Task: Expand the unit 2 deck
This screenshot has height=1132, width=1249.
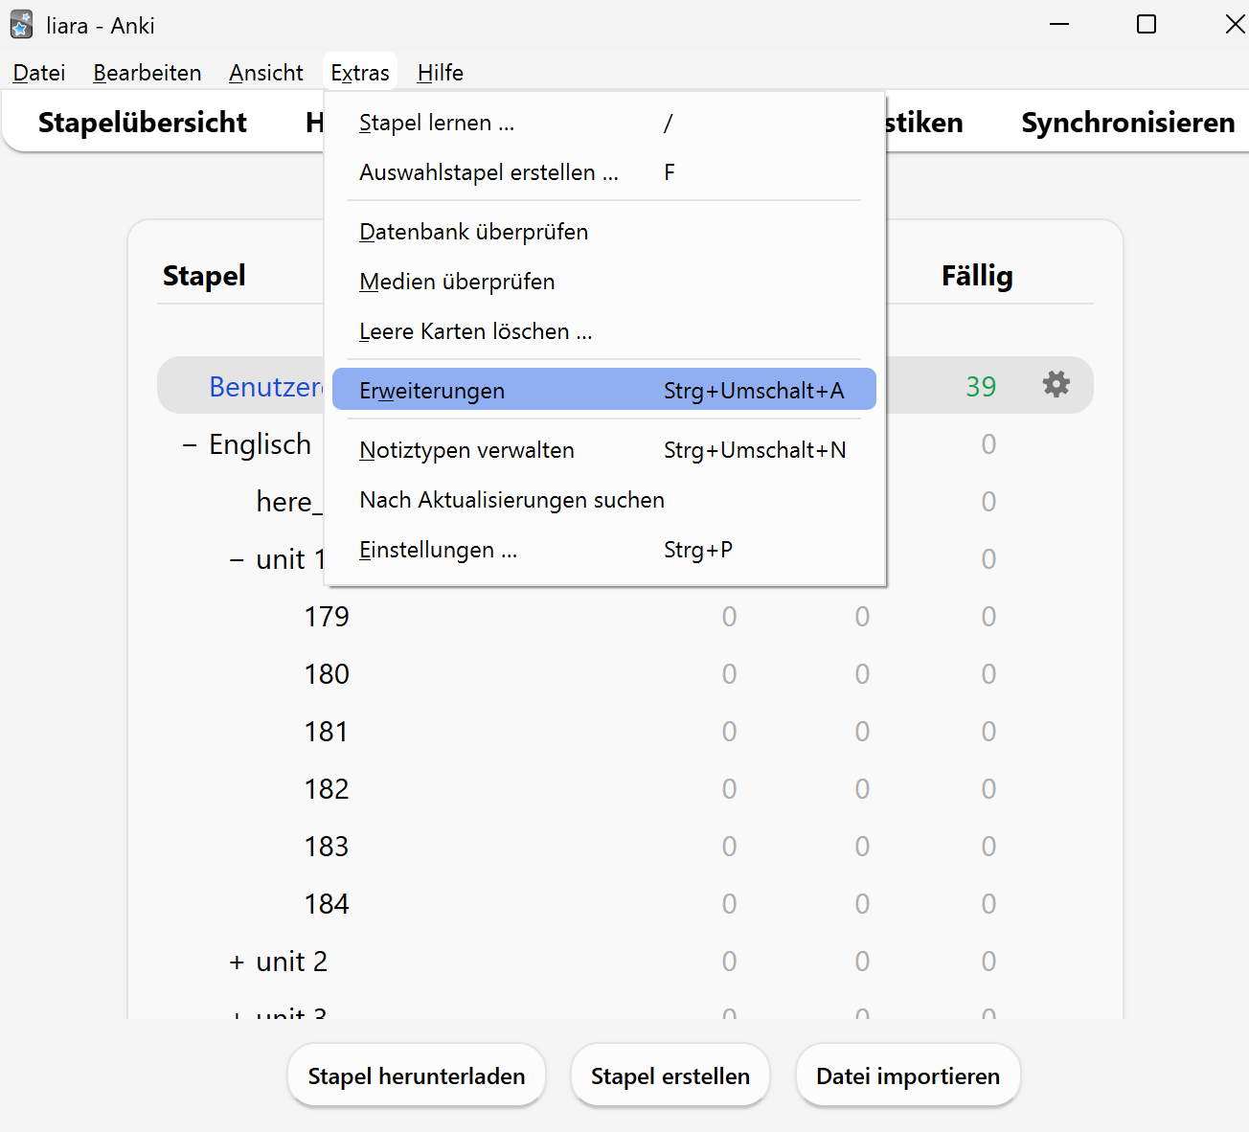Action: coord(237,962)
